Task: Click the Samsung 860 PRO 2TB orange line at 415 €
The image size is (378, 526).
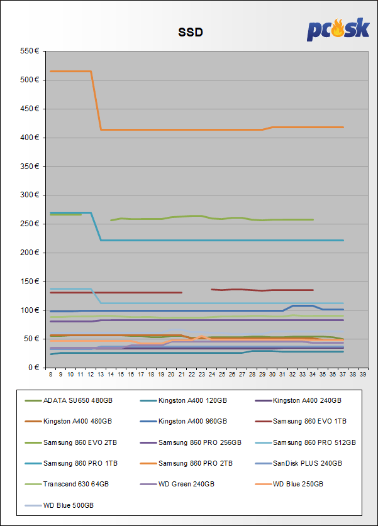Action: (181, 130)
